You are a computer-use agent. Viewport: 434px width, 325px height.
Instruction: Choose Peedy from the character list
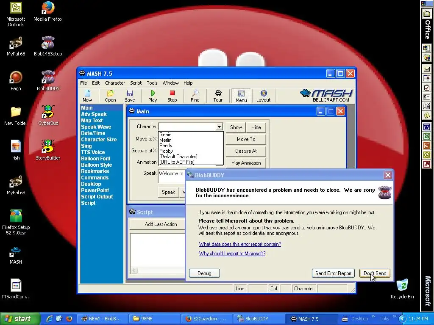pos(191,146)
